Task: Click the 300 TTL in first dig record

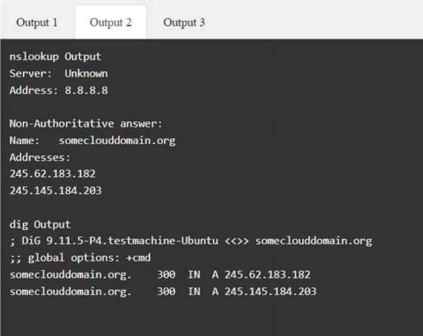Action: pos(166,275)
